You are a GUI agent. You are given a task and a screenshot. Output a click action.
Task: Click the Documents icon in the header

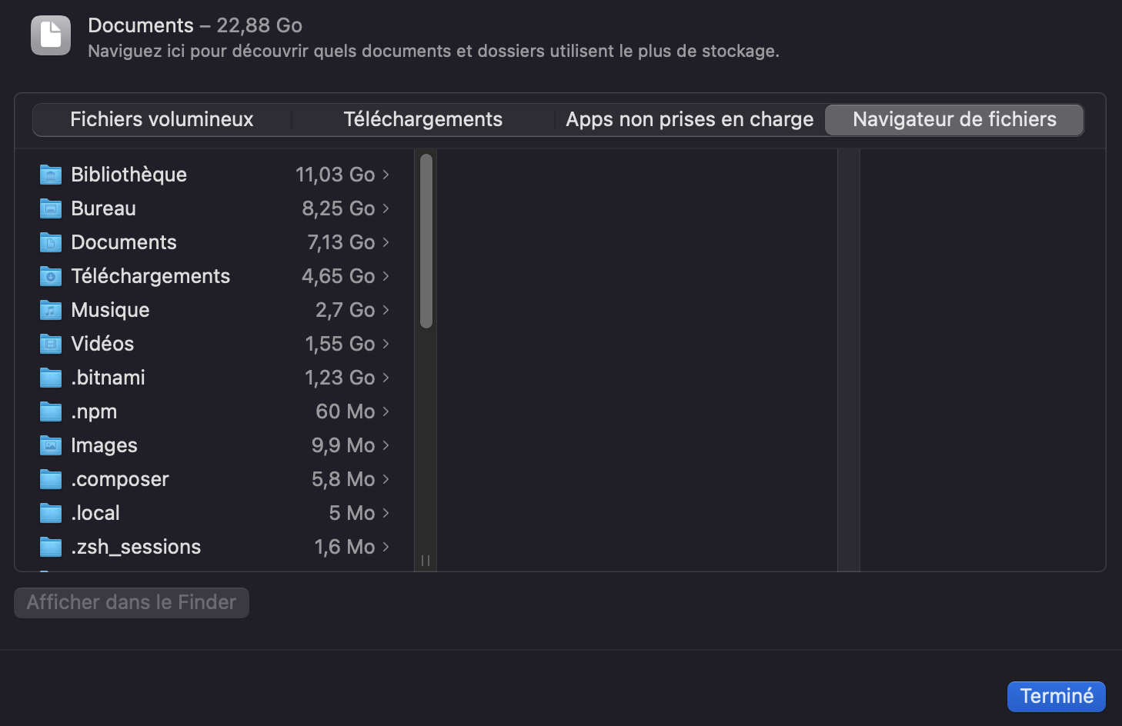coord(49,35)
